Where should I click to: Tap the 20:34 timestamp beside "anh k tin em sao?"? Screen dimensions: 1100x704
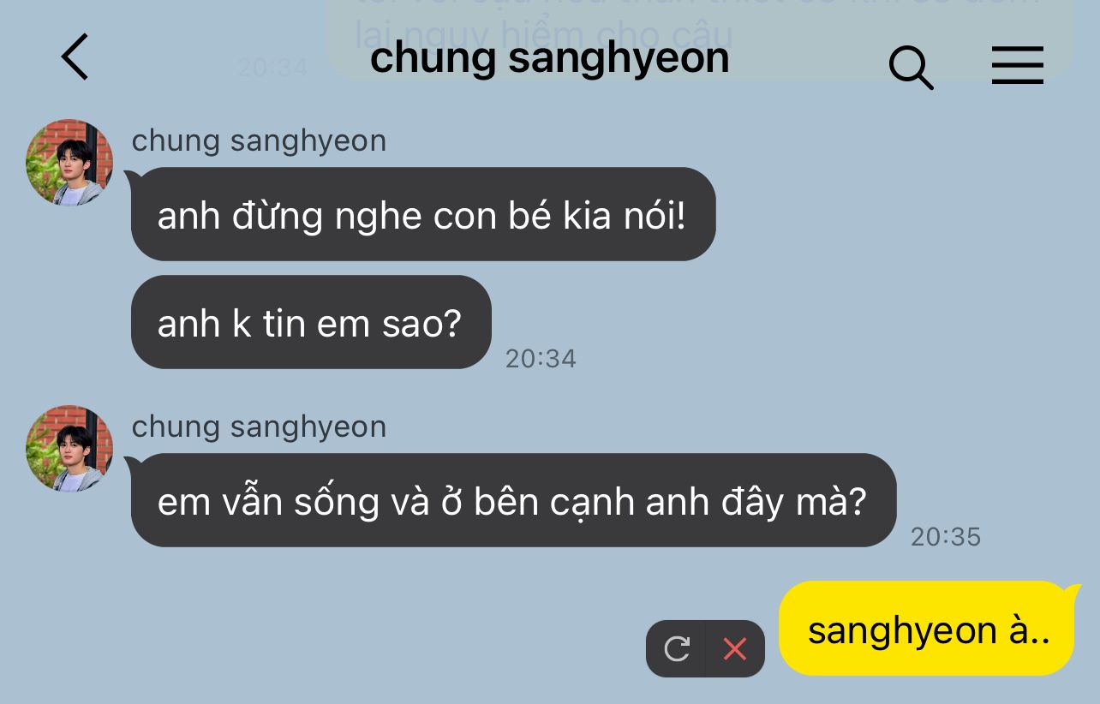point(541,359)
